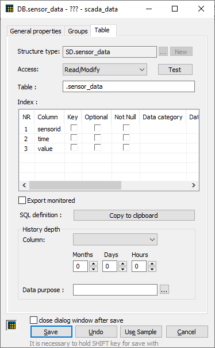This screenshot has height=348, width=215.
Task: Enable close dialog window after save
Action: pos(34,320)
